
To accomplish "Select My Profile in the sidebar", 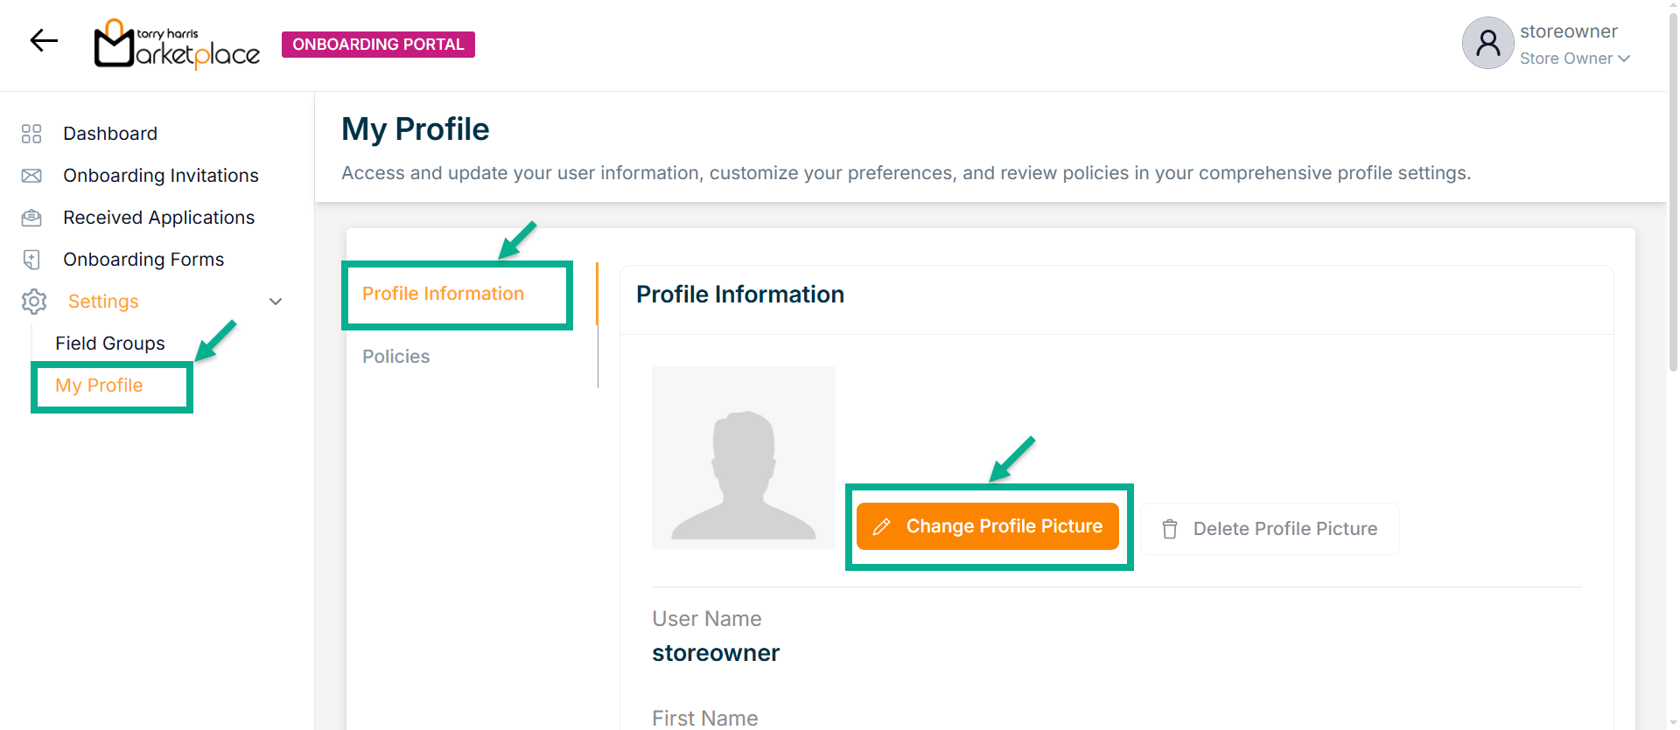I will click(99, 386).
